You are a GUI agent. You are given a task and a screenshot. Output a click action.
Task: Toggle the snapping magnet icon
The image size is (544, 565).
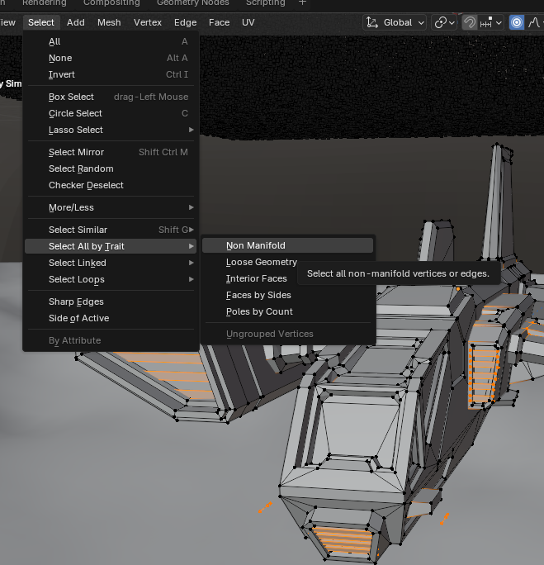tap(470, 22)
